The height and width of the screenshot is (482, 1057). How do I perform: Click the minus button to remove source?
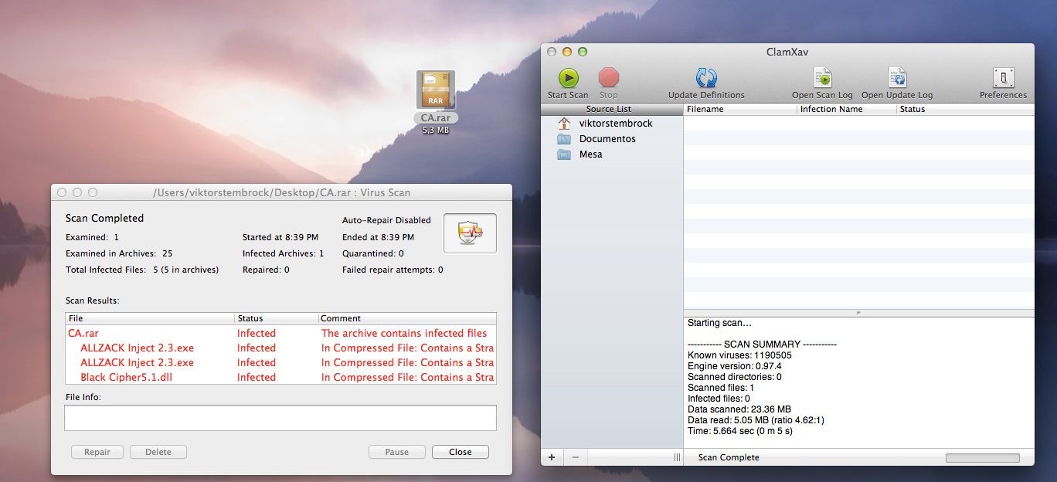click(x=575, y=457)
